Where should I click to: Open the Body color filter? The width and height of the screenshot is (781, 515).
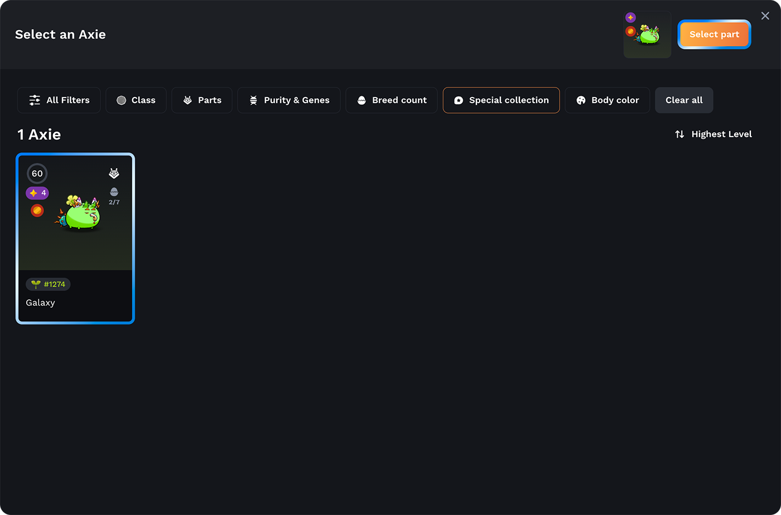[x=608, y=100]
